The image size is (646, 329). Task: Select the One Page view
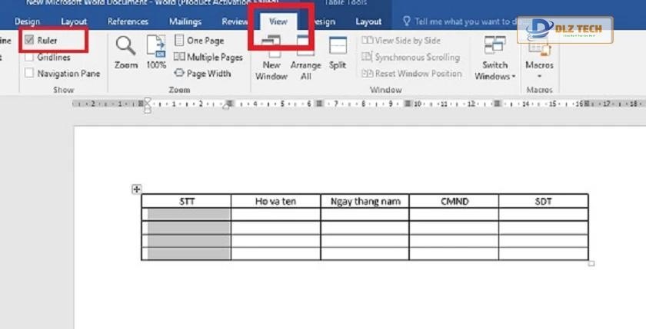click(x=199, y=41)
